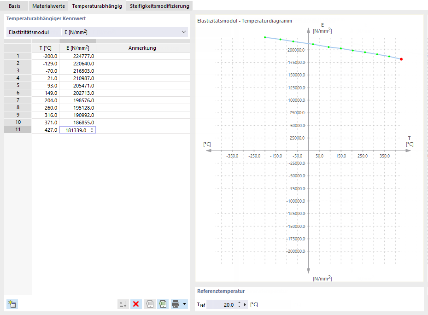The height and width of the screenshot is (315, 428).
Task: Click the printer icon
Action: [176, 304]
